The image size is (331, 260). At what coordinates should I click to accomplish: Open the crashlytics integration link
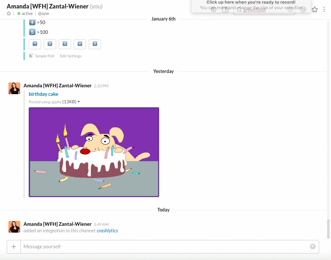pos(107,231)
